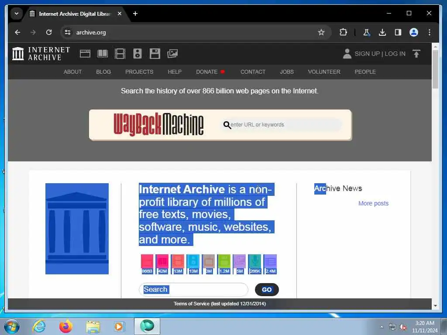Click the GO search button

(267, 290)
